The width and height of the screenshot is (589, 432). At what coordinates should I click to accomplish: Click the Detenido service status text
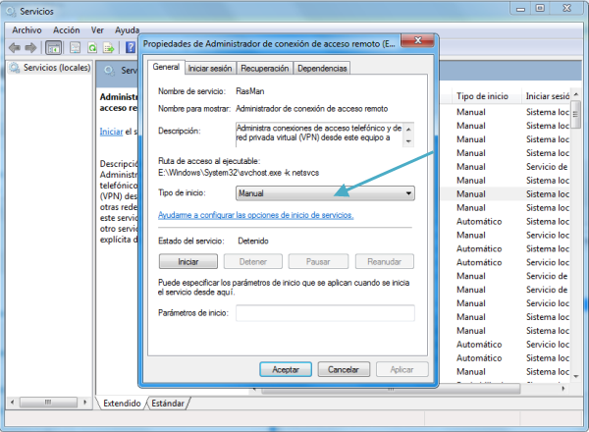point(253,241)
